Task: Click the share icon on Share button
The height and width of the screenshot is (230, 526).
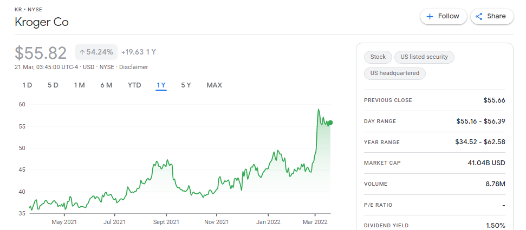Action: pyautogui.click(x=479, y=16)
